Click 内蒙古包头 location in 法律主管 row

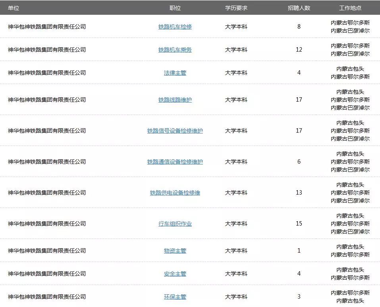[x=350, y=69]
